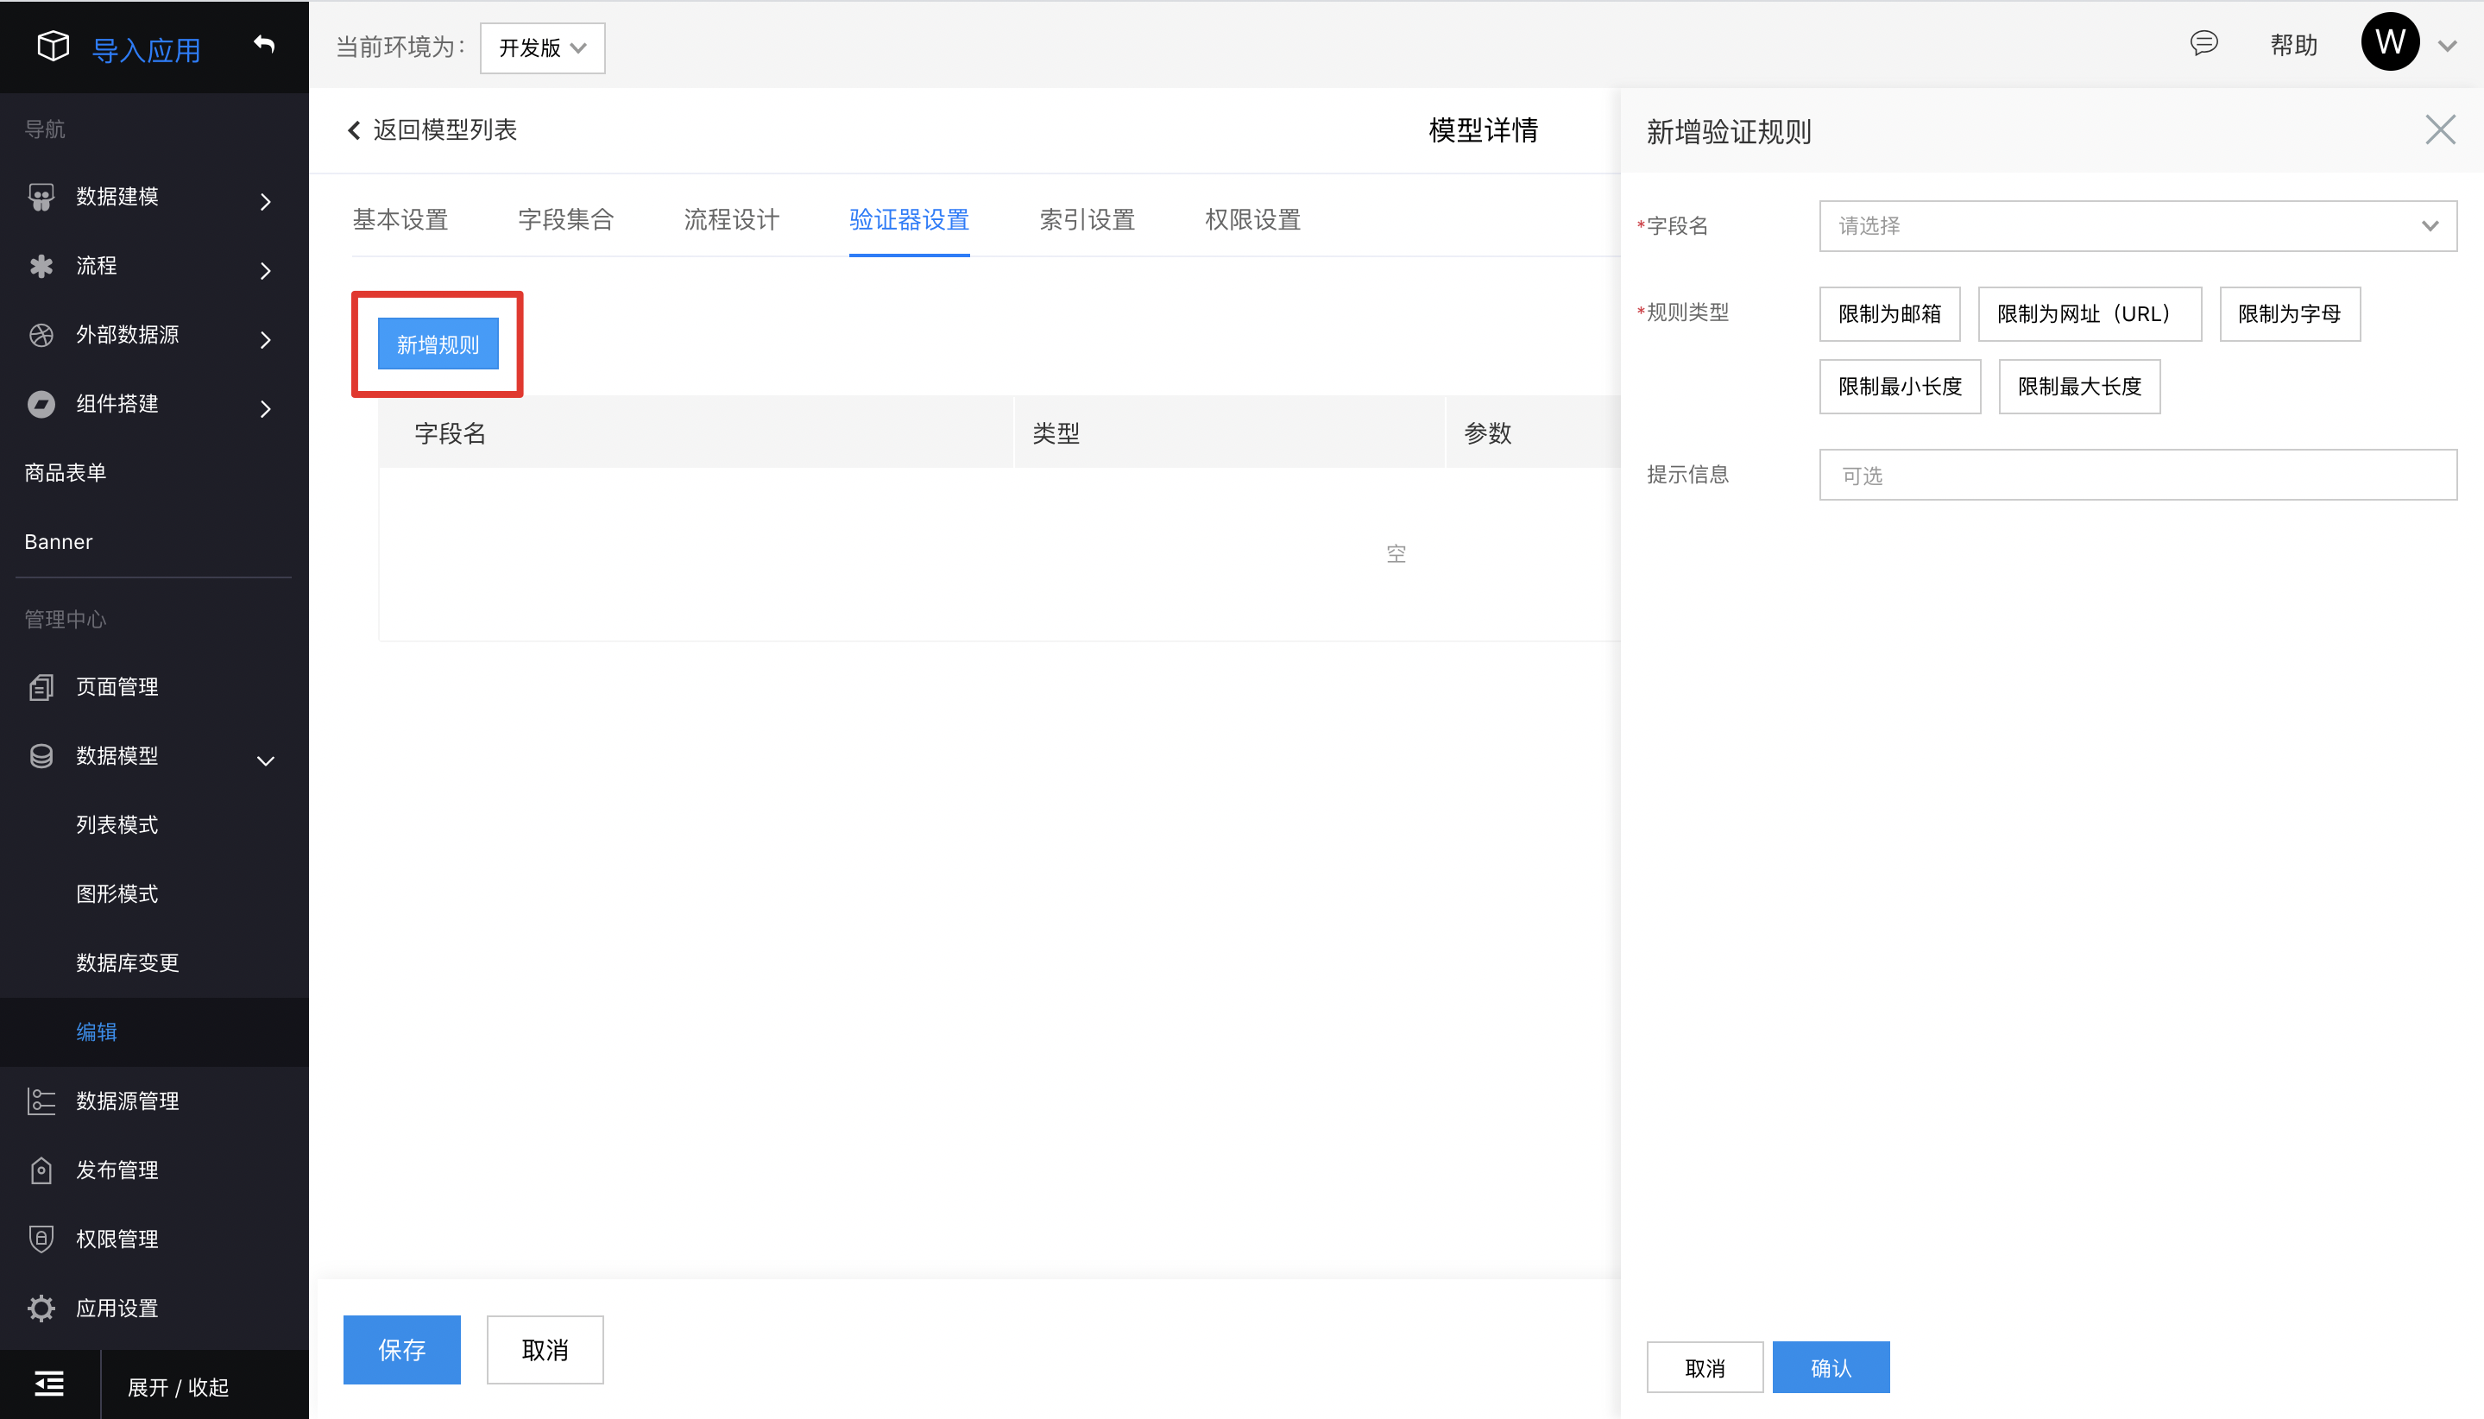Open the chat message icon
This screenshot has height=1419, width=2484.
2203,43
